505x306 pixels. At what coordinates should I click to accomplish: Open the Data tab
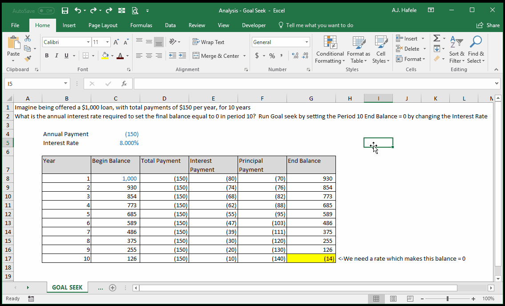pos(170,25)
